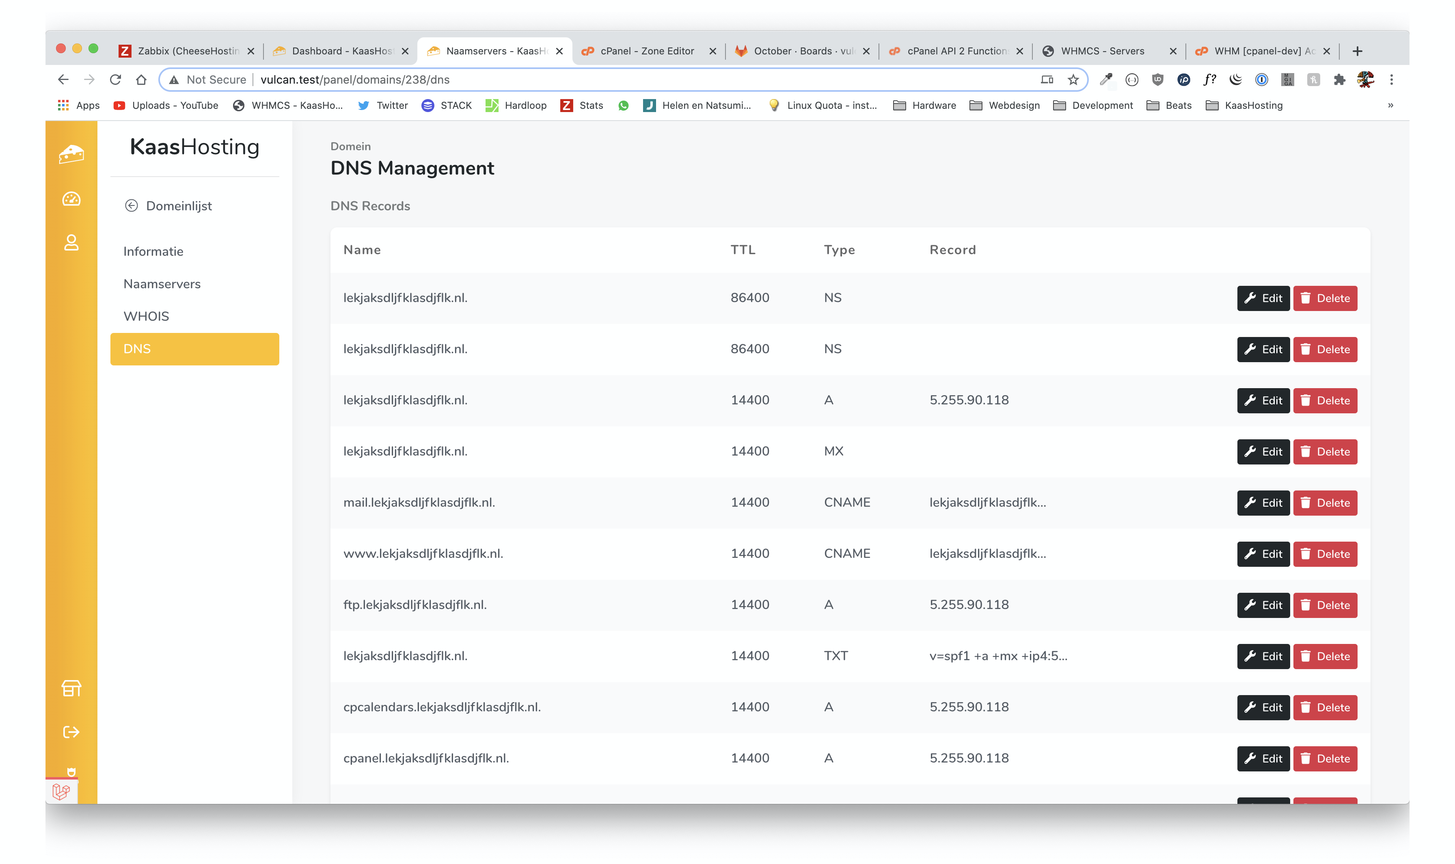Open the Development bookmarks folder

click(1093, 106)
